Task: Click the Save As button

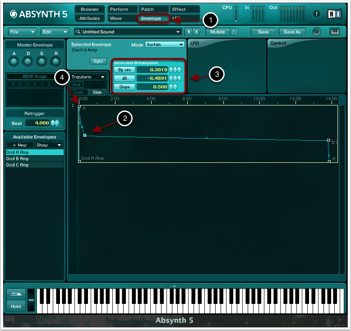Action: click(x=292, y=32)
